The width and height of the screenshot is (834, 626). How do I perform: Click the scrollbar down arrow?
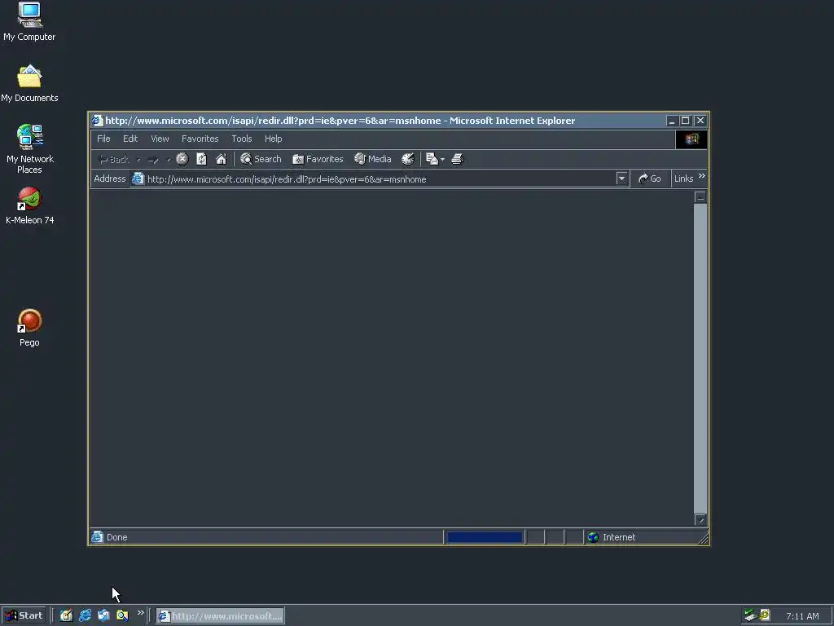point(700,519)
